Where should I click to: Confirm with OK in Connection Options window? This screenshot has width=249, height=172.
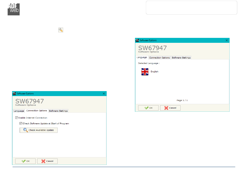(x=25, y=161)
